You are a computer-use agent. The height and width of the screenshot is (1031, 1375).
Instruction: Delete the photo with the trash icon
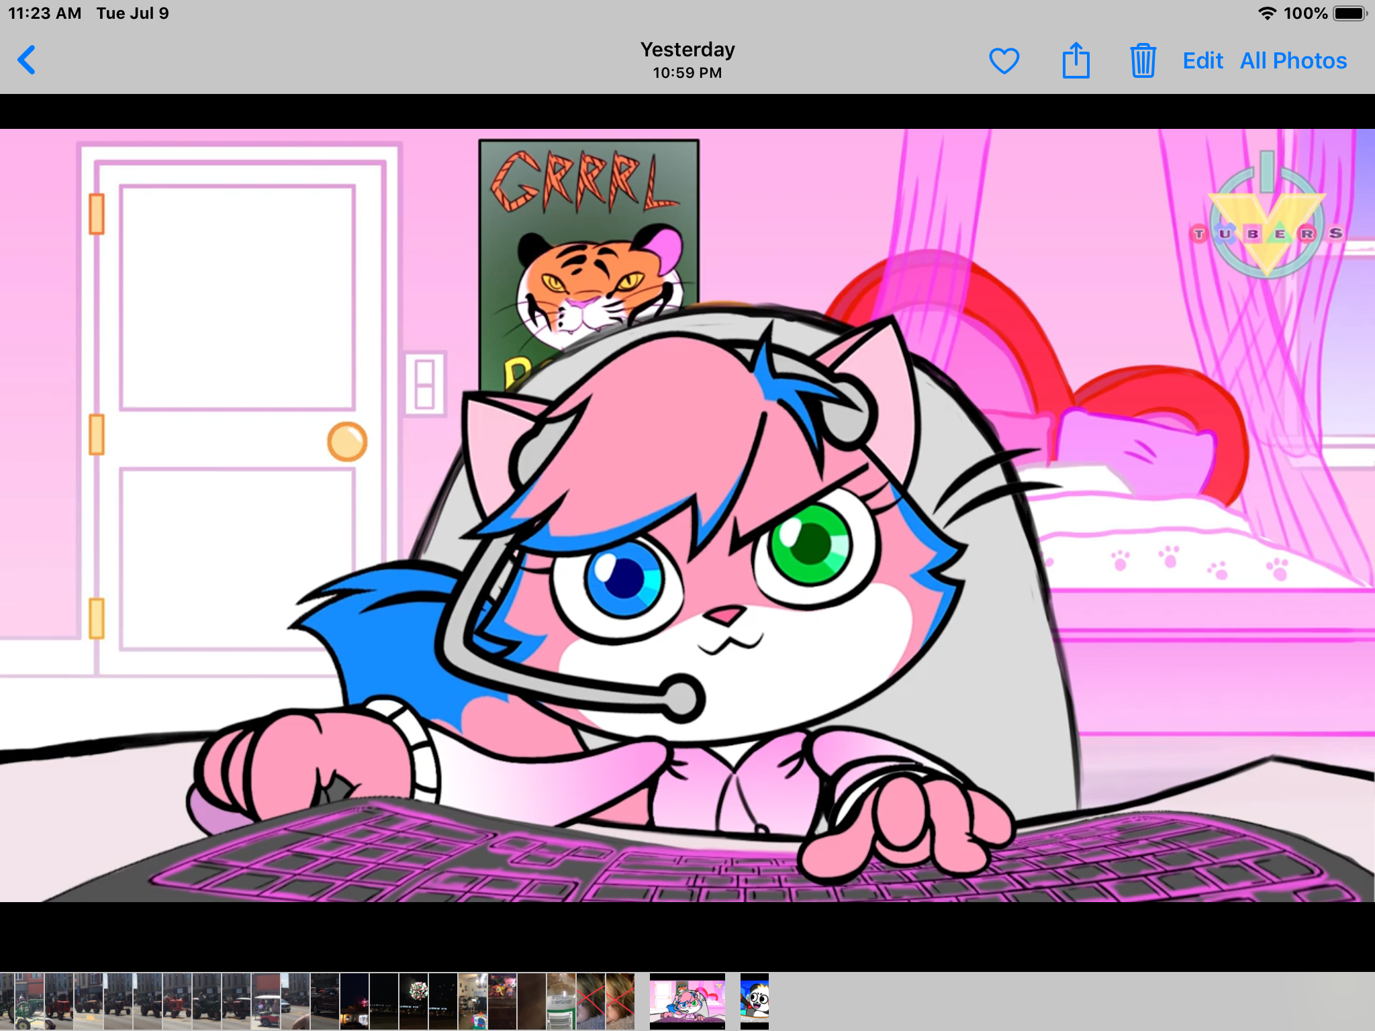click(1143, 60)
